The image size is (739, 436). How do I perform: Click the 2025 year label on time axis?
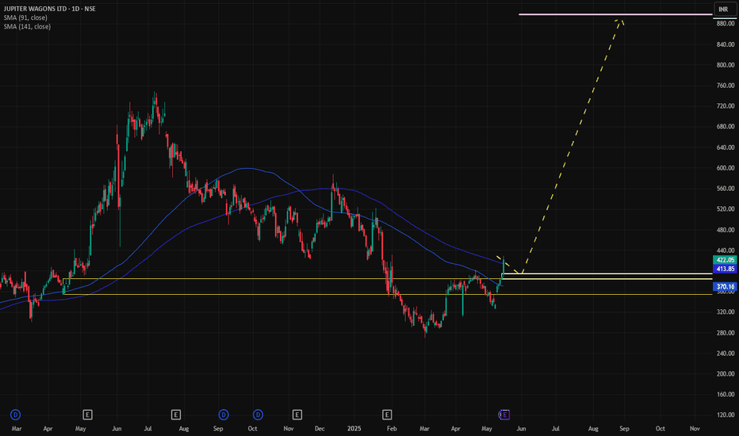click(354, 428)
